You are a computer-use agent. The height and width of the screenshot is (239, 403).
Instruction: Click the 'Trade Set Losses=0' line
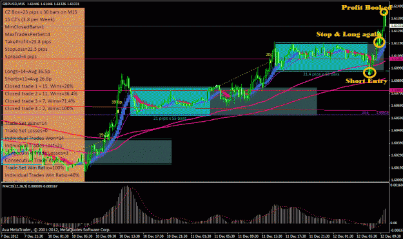point(26,131)
